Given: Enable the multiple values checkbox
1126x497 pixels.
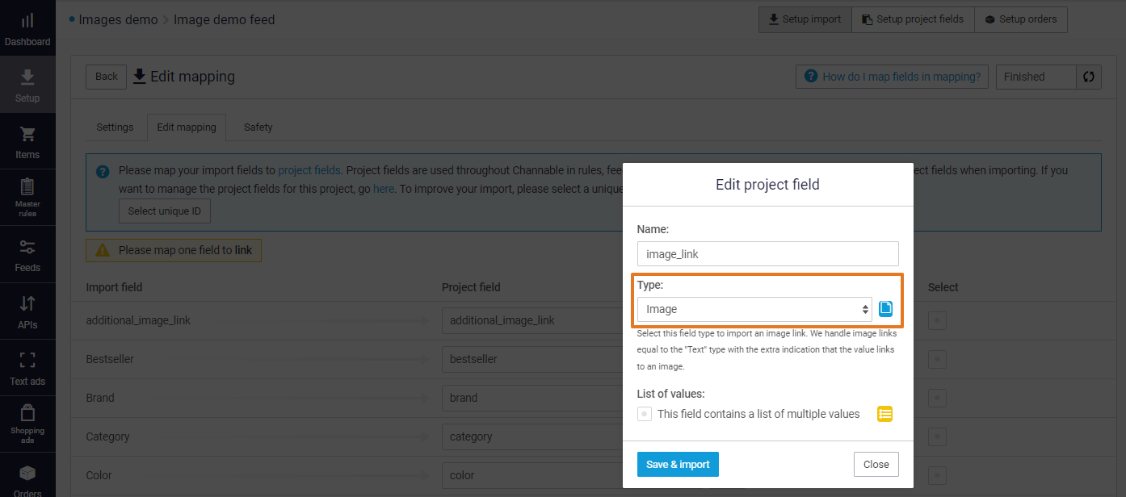Looking at the screenshot, I should (x=644, y=413).
